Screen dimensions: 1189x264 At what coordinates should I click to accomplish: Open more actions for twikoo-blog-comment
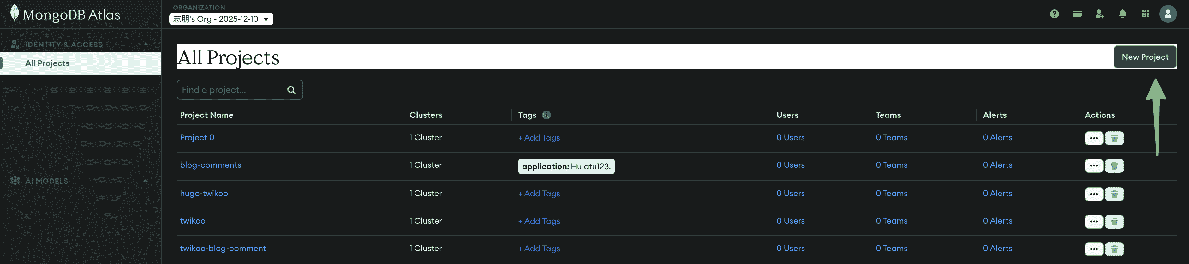1094,249
